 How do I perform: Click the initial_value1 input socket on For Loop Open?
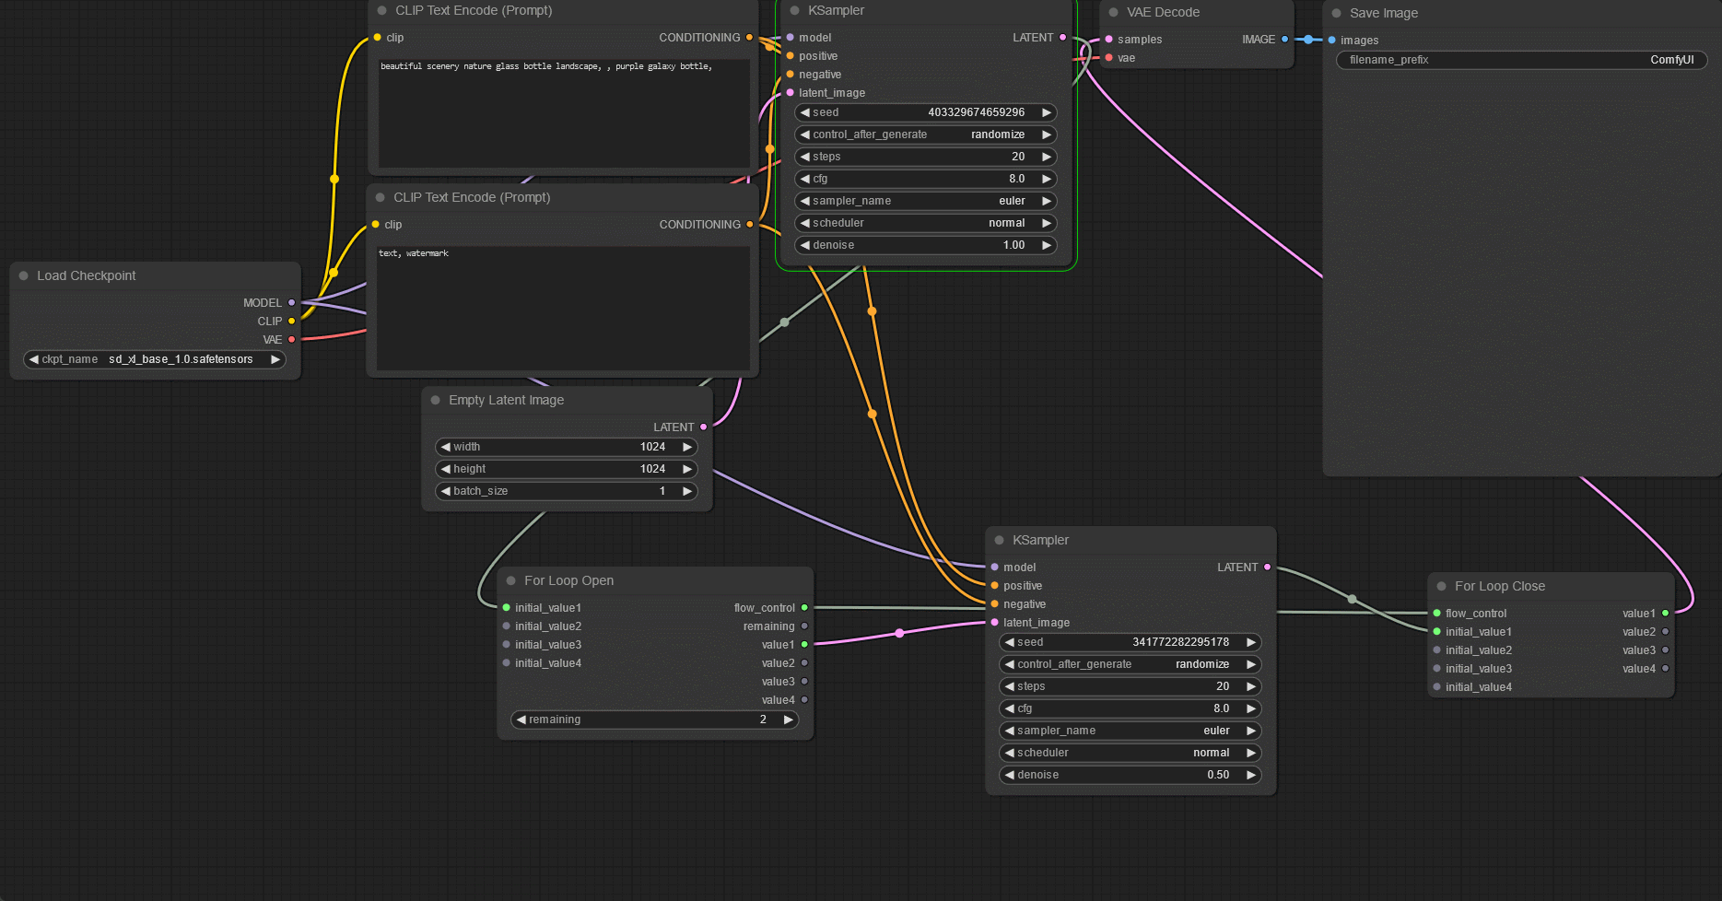(507, 607)
